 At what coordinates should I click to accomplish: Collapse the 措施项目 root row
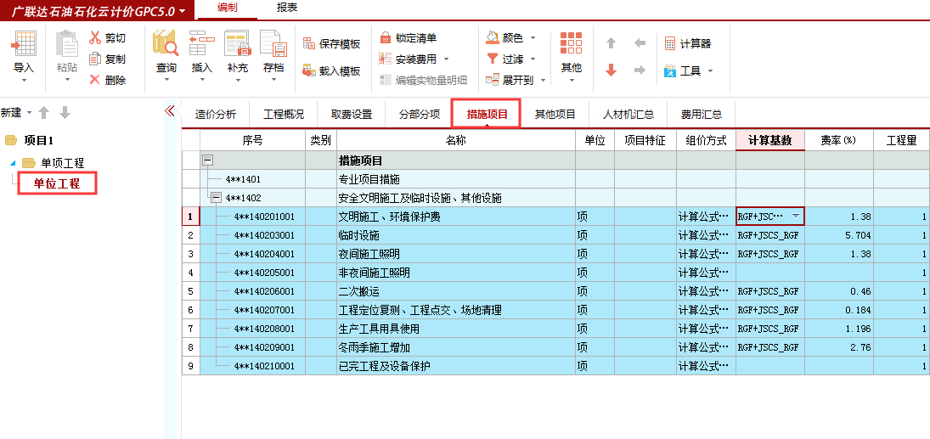click(x=208, y=160)
